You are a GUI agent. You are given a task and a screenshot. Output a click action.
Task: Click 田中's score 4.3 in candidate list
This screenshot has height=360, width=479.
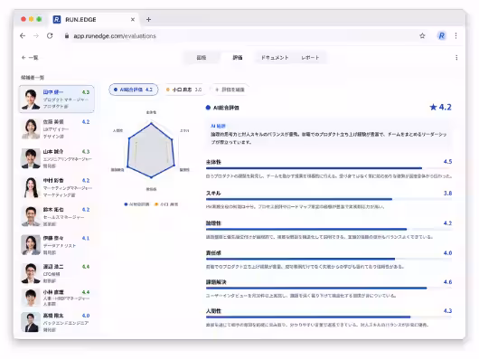click(86, 92)
